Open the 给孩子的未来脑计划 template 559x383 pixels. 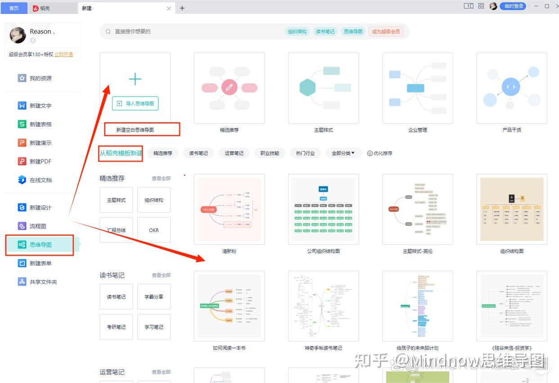pyautogui.click(x=418, y=306)
